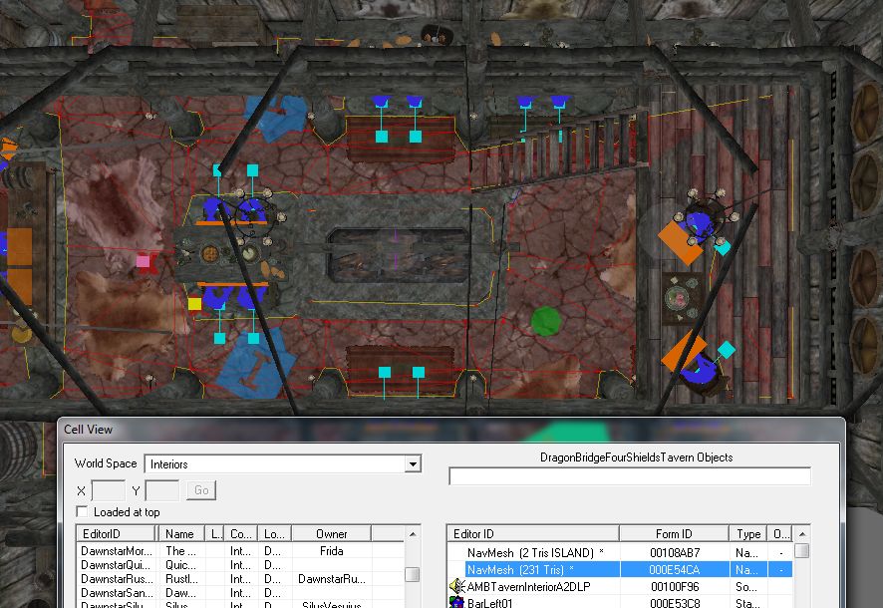Viewport: 883px width, 608px height.
Task: Select the central fire pit in render view
Action: tap(397, 255)
